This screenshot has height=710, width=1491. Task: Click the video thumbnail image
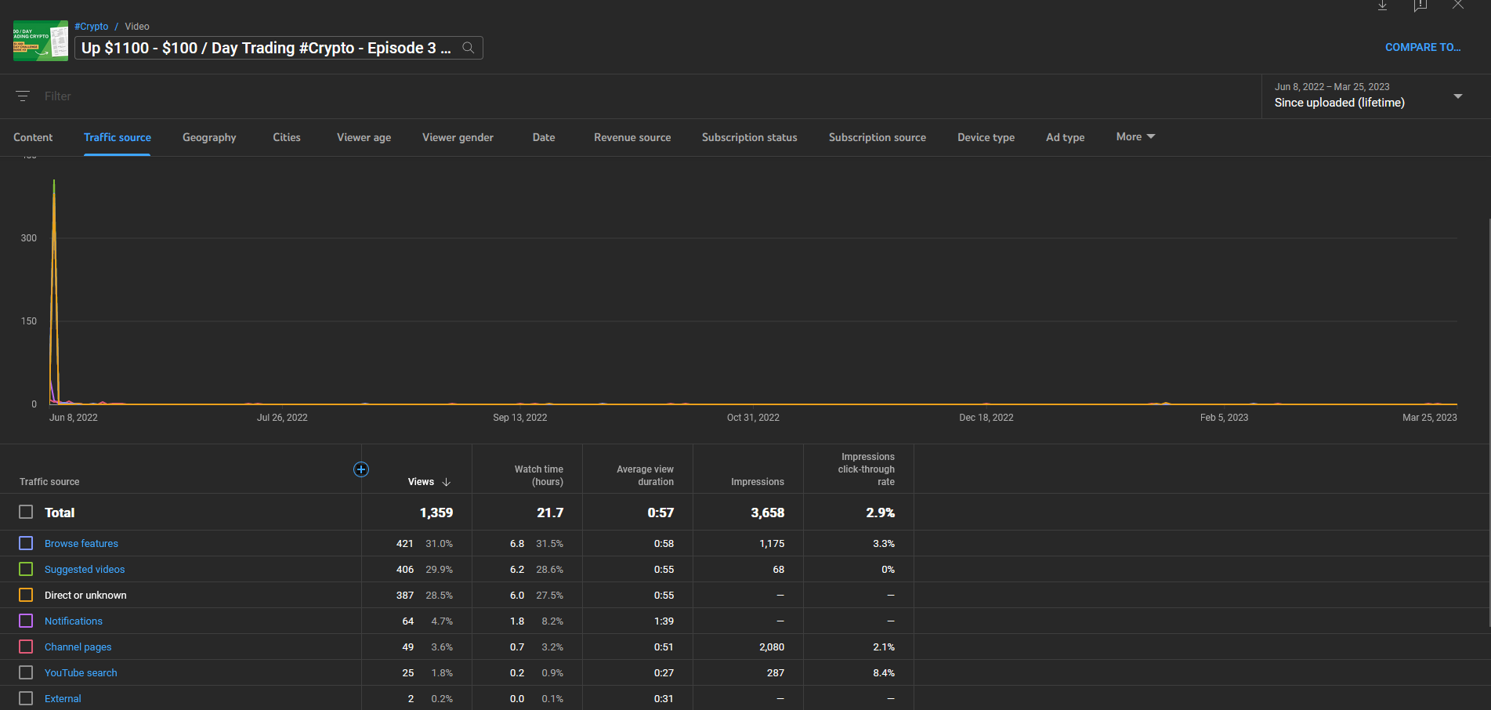[41, 41]
